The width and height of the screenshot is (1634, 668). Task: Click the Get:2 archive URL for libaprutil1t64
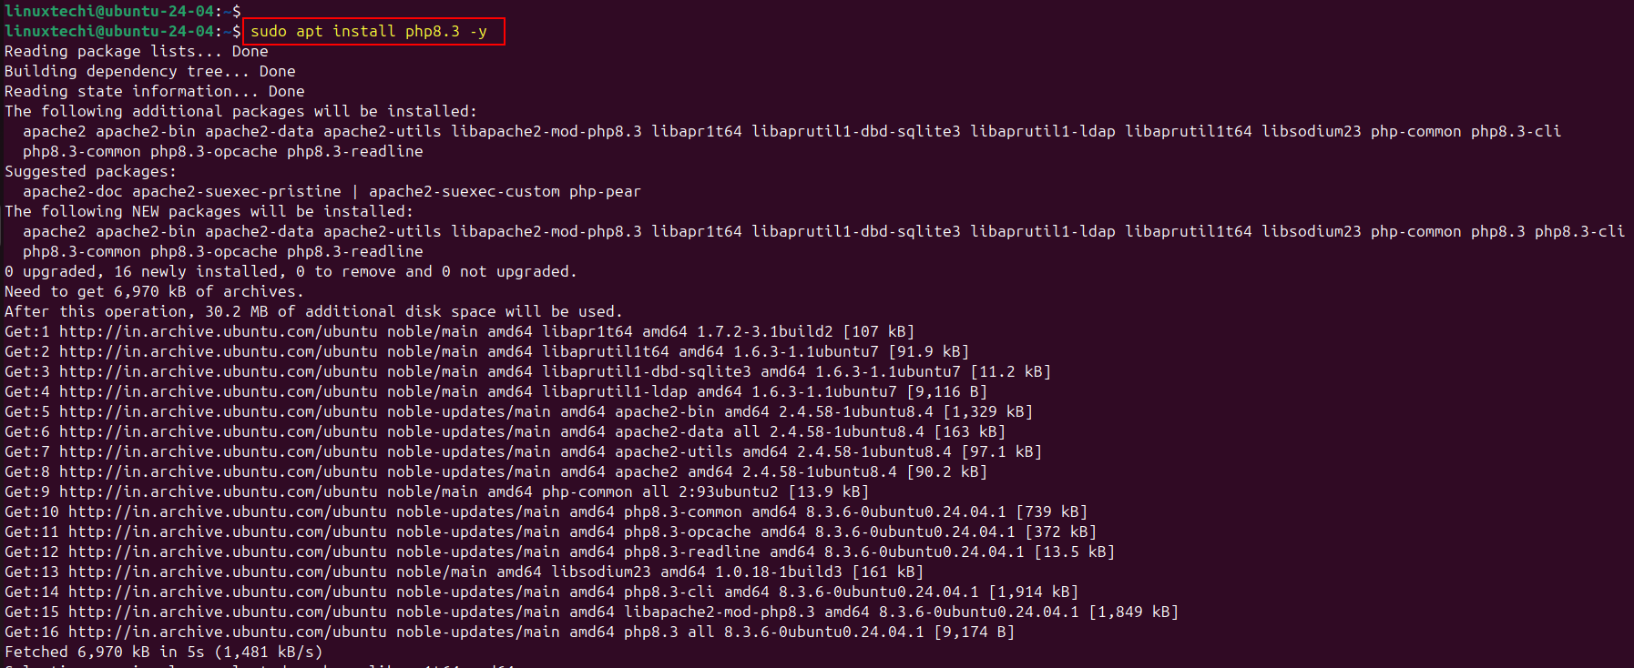[219, 351]
